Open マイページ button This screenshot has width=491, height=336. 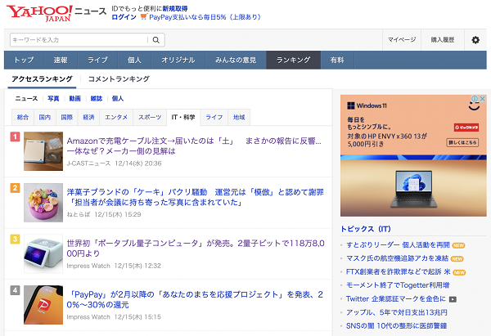click(x=402, y=40)
